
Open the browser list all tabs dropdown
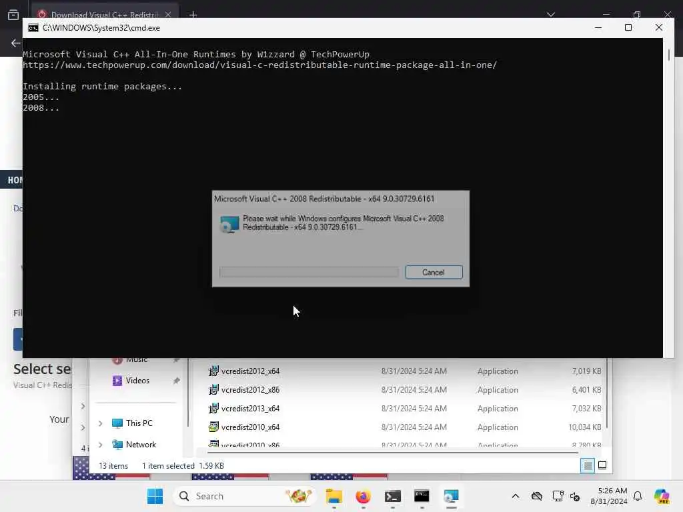(x=551, y=15)
